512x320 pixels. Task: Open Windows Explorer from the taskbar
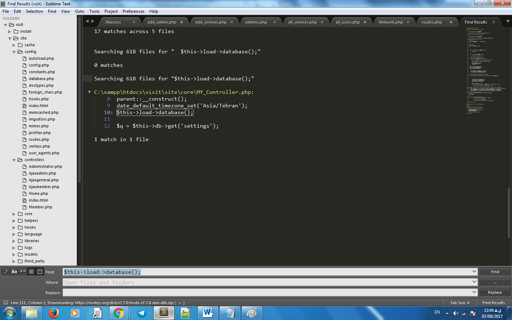pos(32,313)
